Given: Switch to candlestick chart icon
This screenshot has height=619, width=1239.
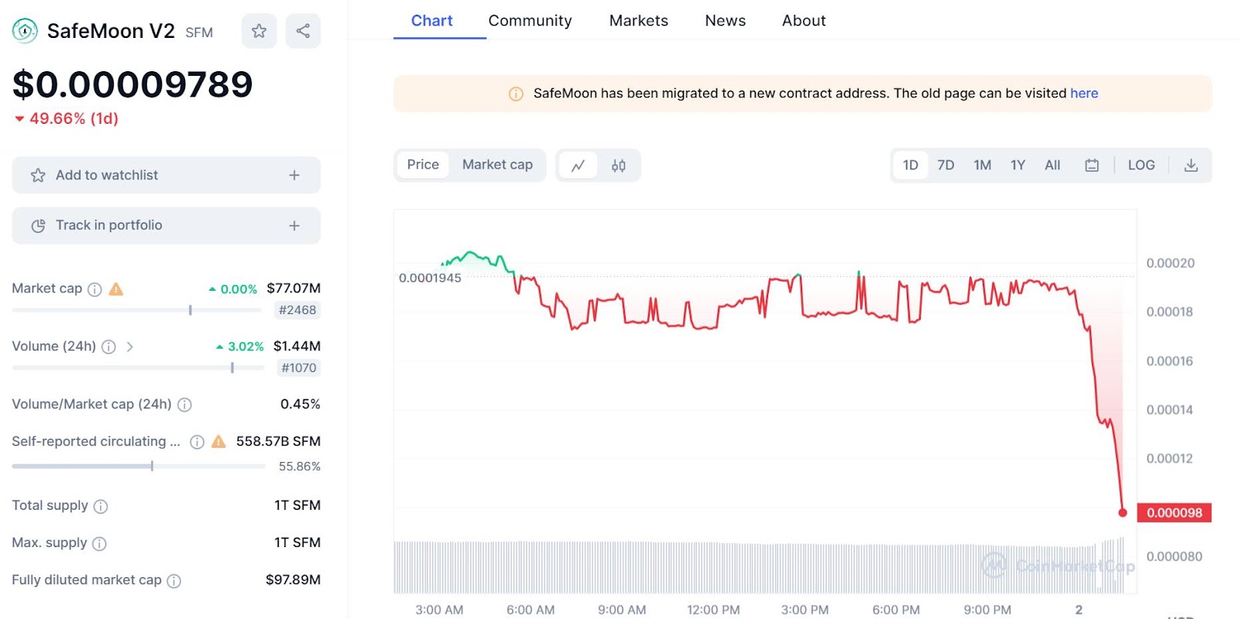Looking at the screenshot, I should [618, 166].
